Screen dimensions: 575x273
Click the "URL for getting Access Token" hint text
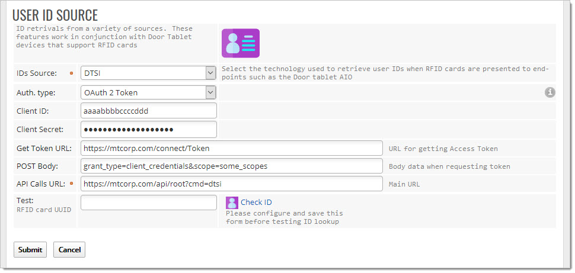tap(443, 149)
